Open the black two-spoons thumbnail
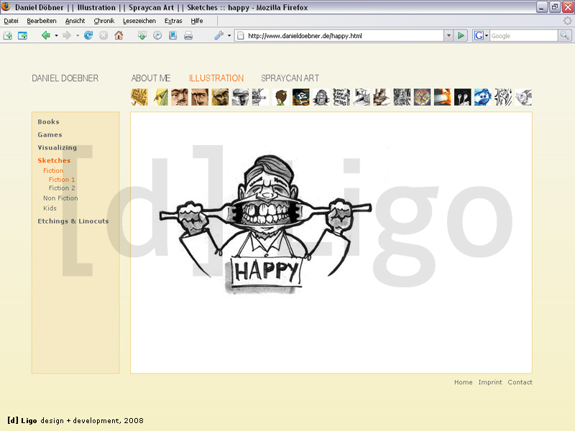575x431 pixels. click(x=462, y=97)
